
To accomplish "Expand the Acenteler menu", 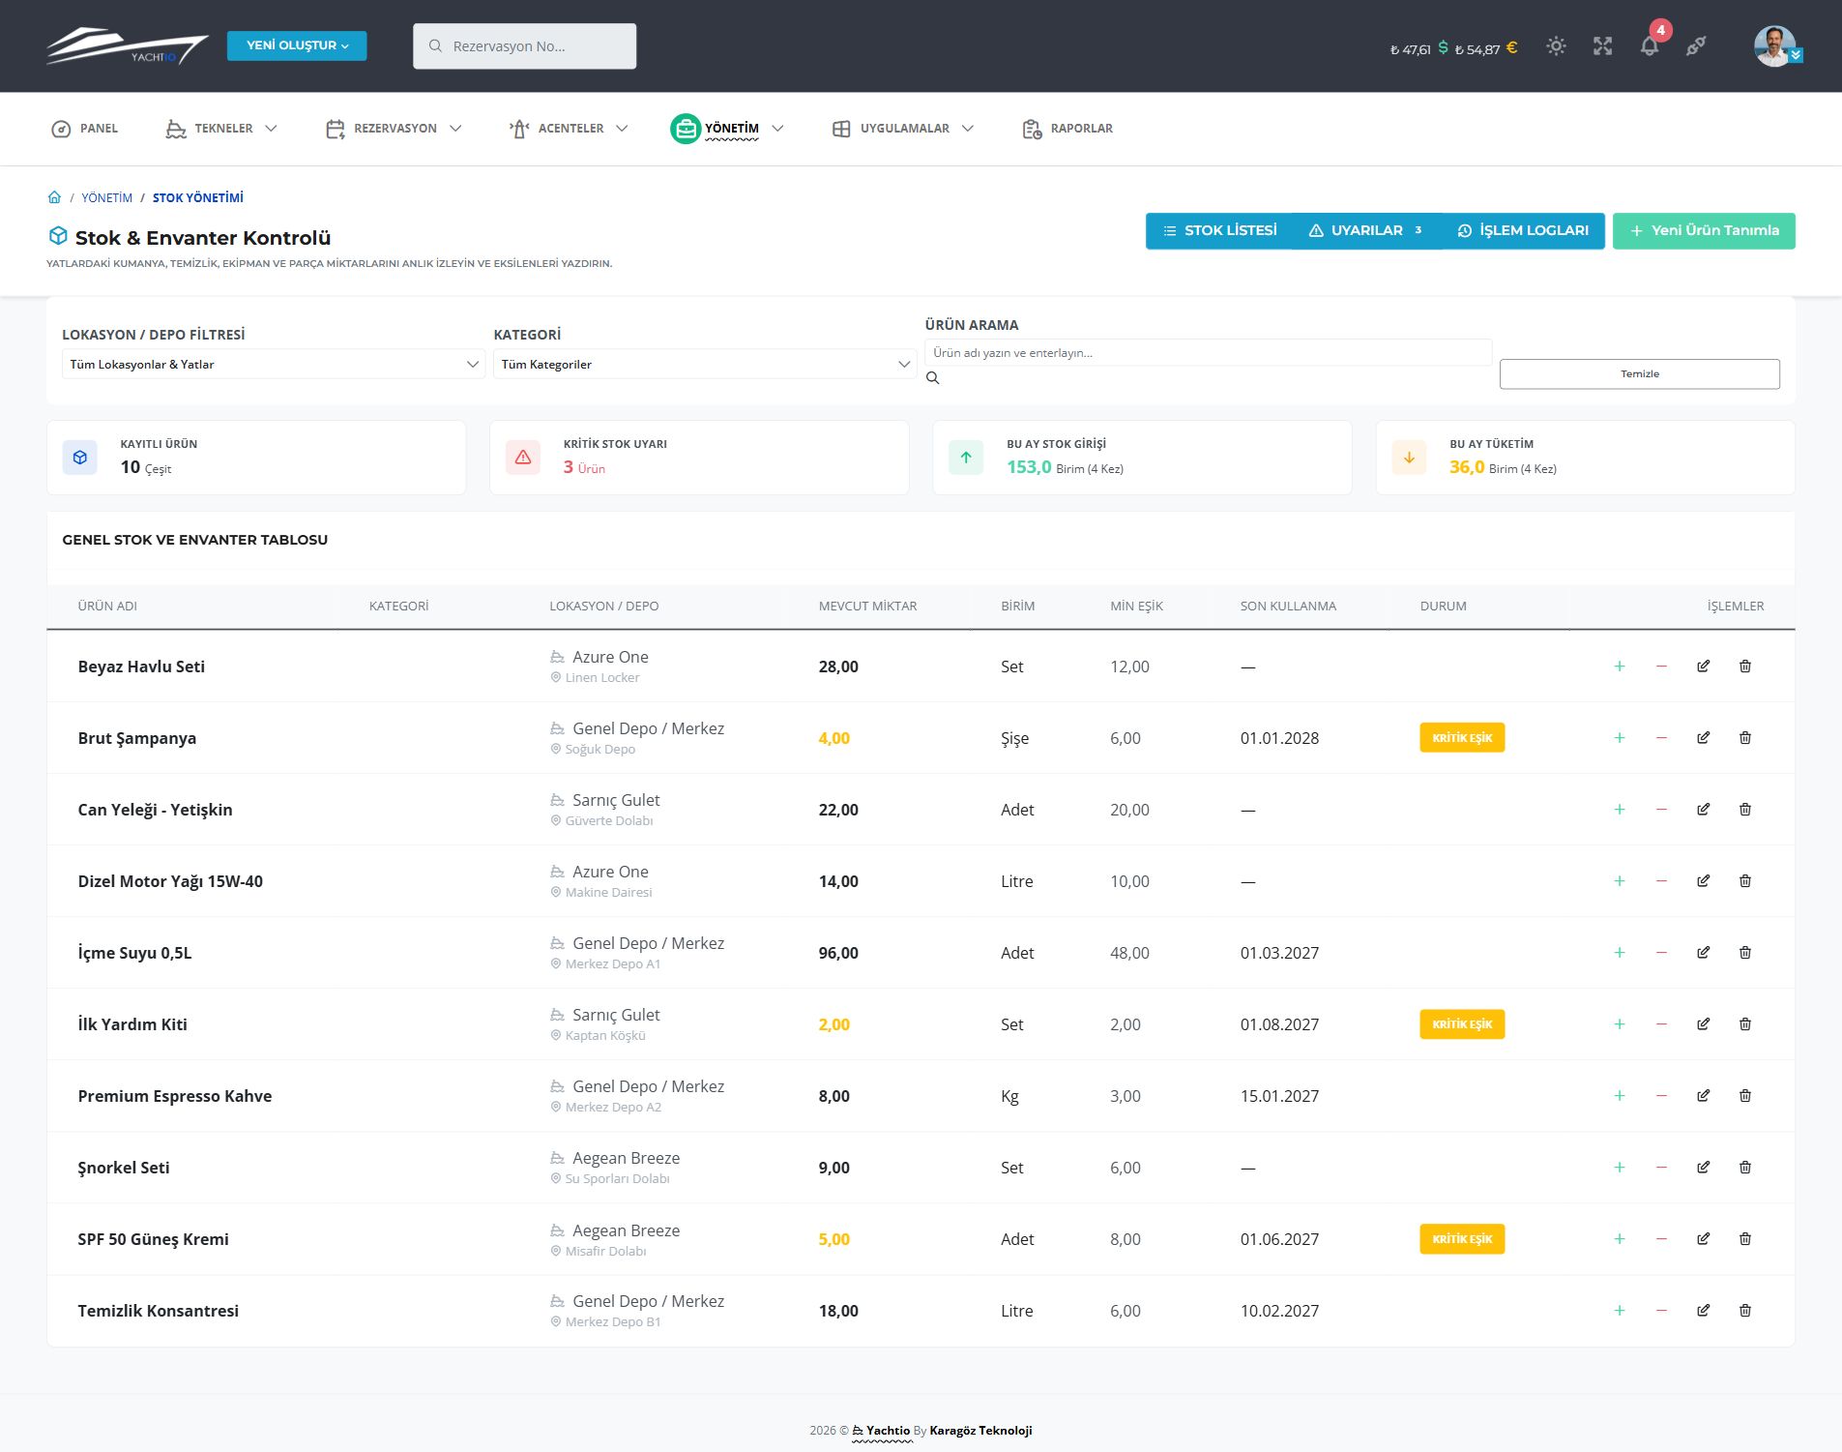I will coord(569,129).
